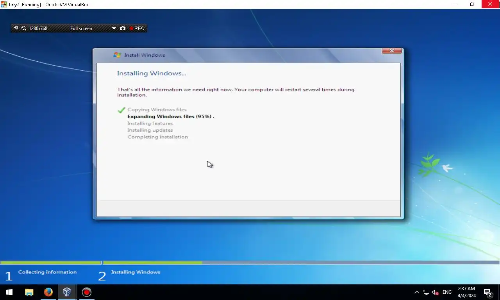Click the muted volume tray icon
Screen dimensions: 500x300
pyautogui.click(x=435, y=292)
